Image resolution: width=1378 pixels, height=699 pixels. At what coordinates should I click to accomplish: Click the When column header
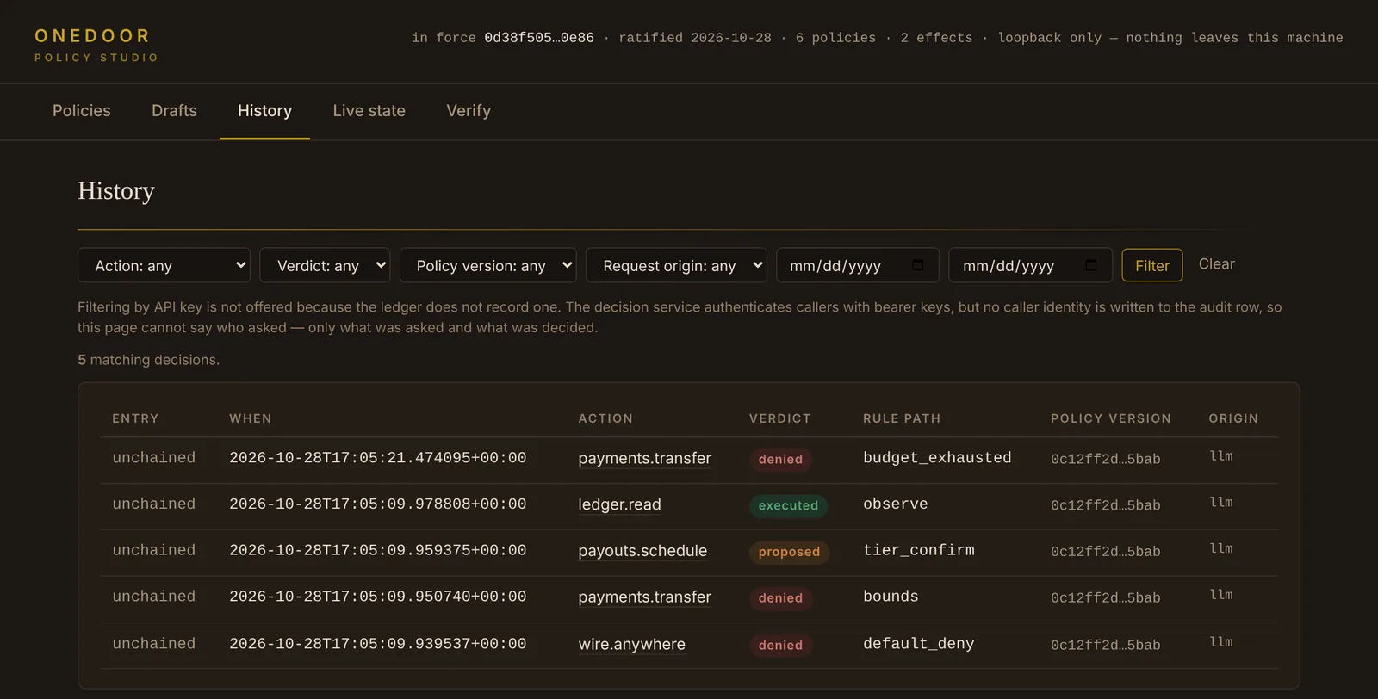(x=251, y=418)
